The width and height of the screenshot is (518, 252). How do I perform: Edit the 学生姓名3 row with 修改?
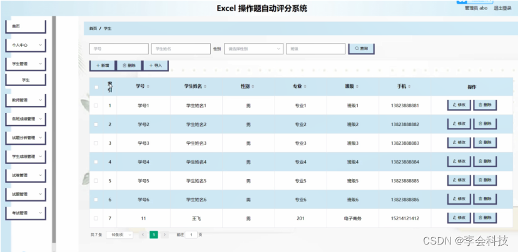[459, 143]
